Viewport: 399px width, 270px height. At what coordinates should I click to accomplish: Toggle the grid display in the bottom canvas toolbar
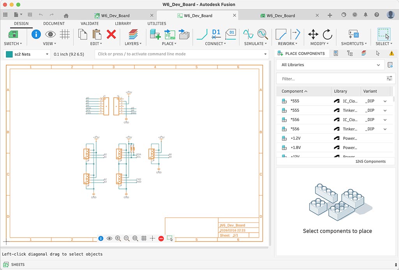click(x=144, y=238)
